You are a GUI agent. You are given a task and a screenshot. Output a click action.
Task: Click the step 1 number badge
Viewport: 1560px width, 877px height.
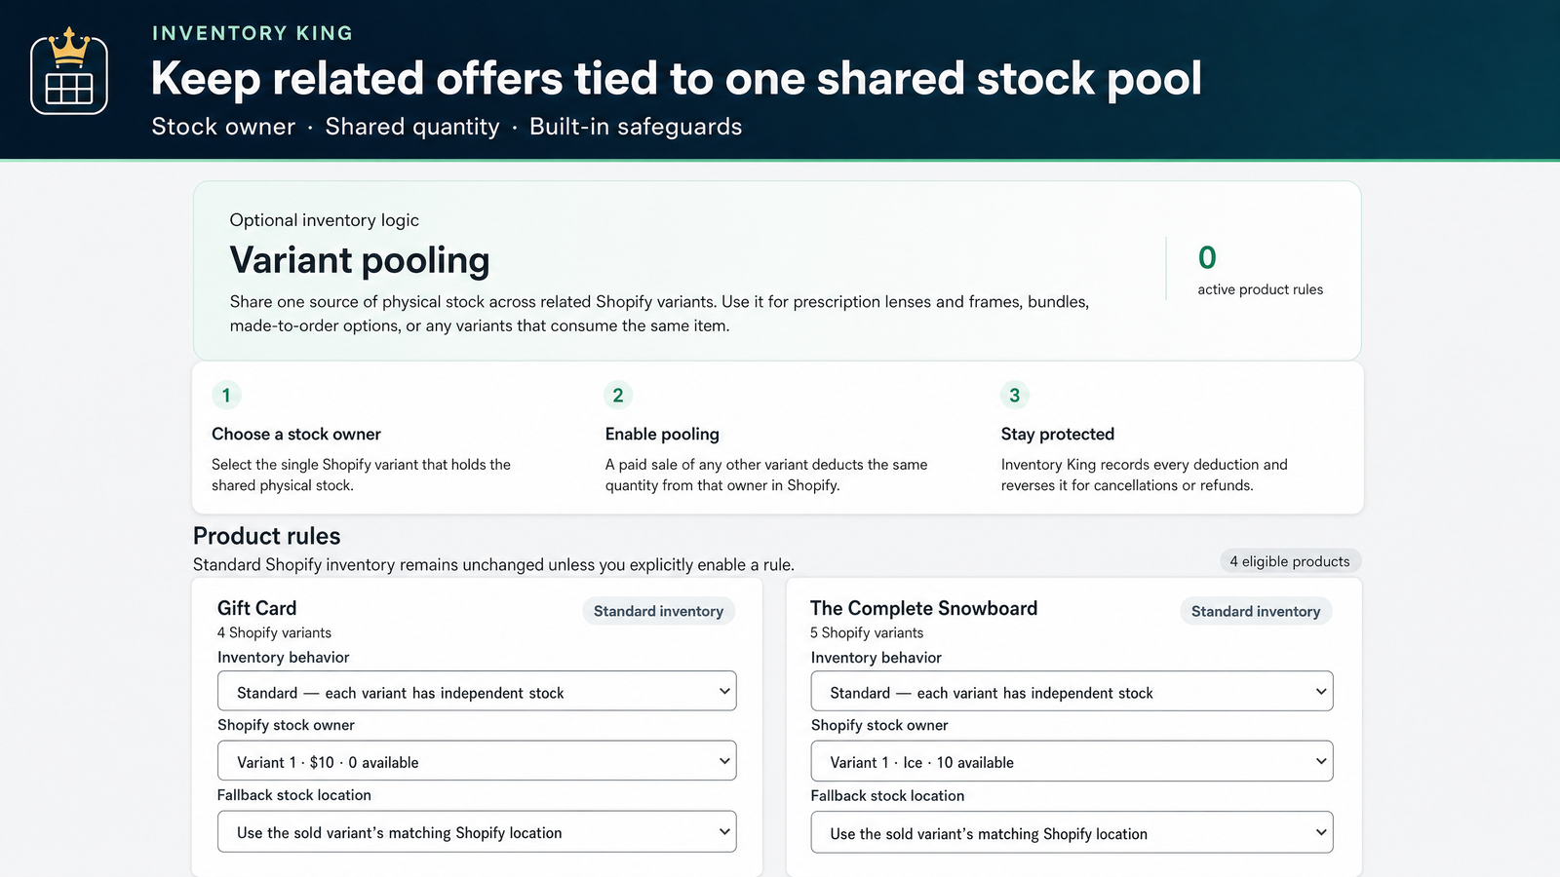point(226,395)
